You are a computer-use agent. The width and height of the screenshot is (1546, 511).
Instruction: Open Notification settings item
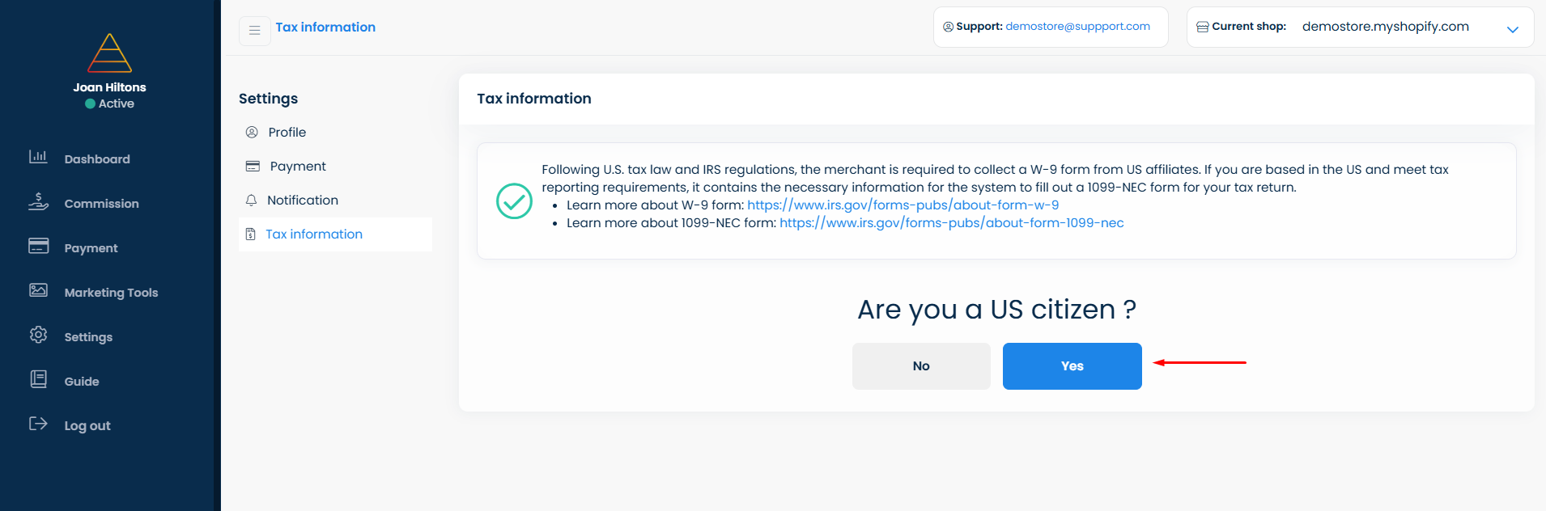click(303, 201)
